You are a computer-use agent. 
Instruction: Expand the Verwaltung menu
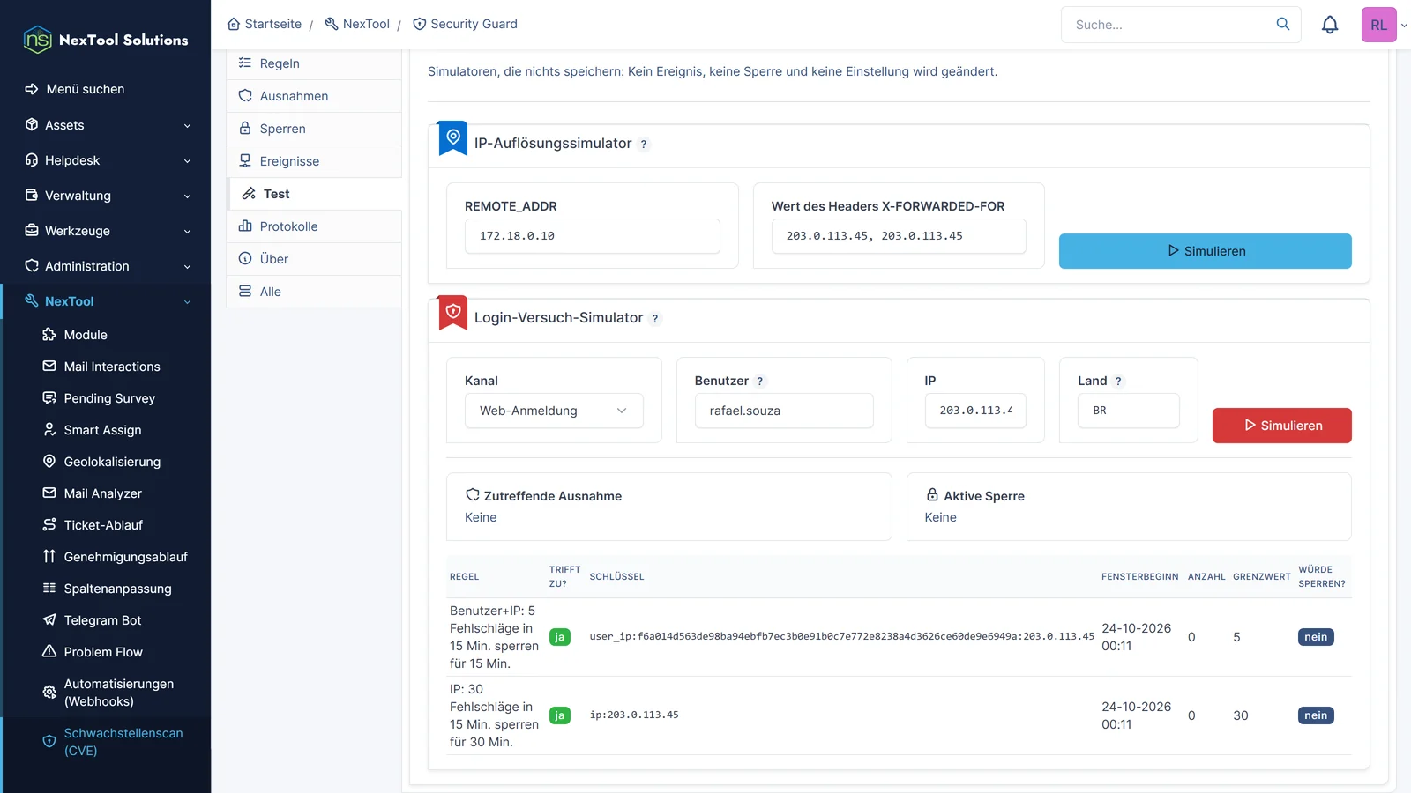point(106,196)
